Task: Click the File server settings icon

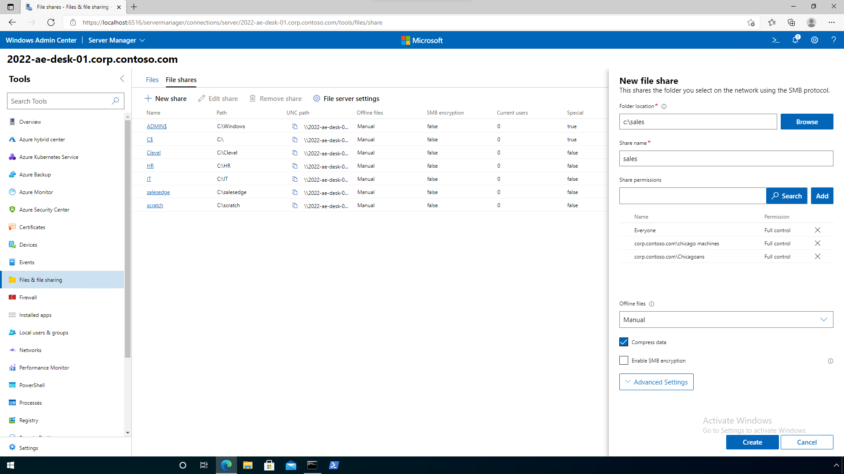Action: pyautogui.click(x=317, y=98)
